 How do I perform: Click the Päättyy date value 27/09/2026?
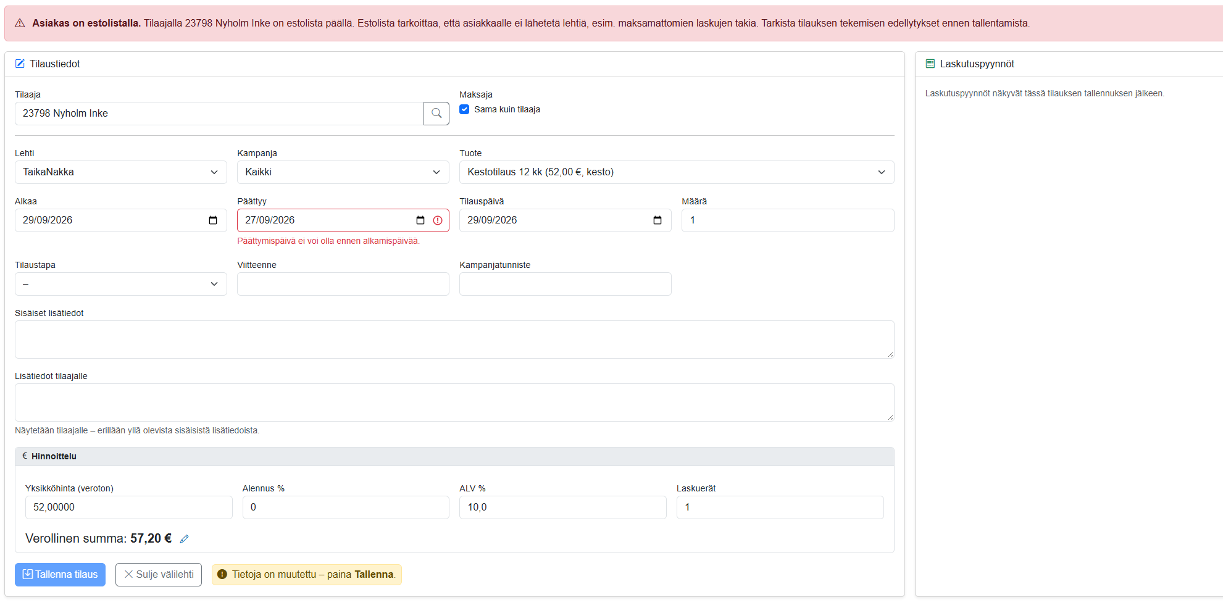tap(270, 220)
